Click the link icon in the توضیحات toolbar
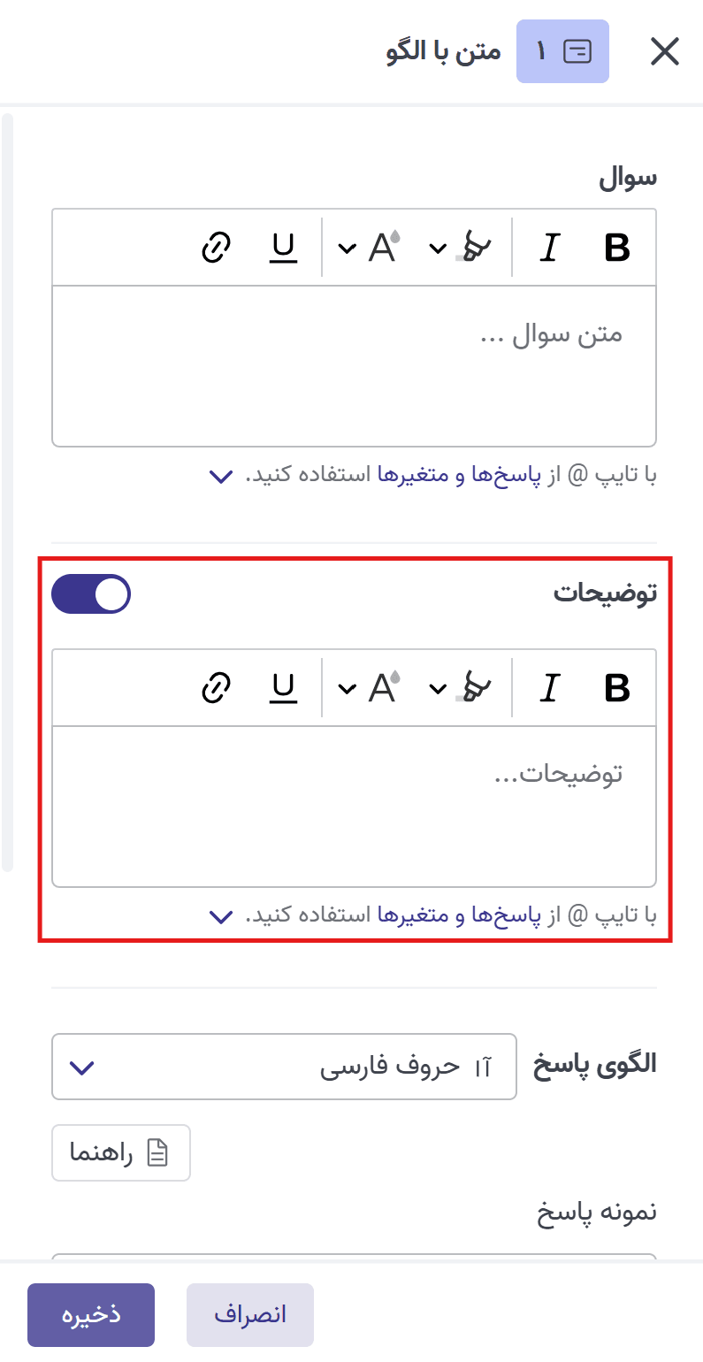The image size is (703, 1362). 215,687
